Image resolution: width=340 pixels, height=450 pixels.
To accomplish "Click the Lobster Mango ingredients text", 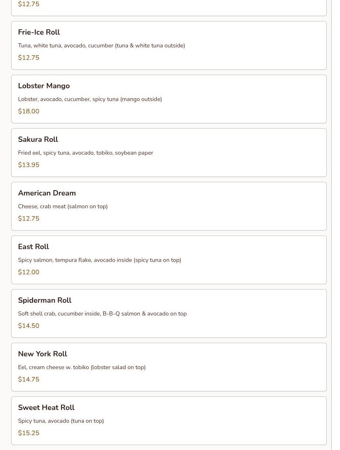I will pyautogui.click(x=90, y=99).
